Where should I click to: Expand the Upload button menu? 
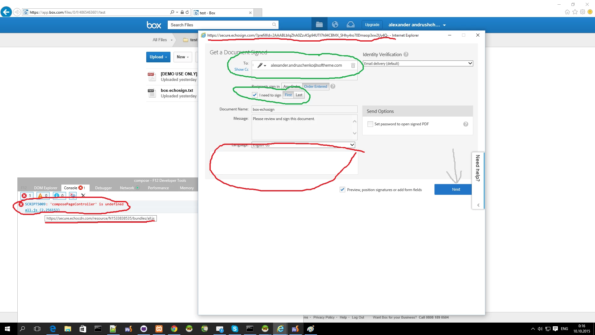click(x=158, y=57)
